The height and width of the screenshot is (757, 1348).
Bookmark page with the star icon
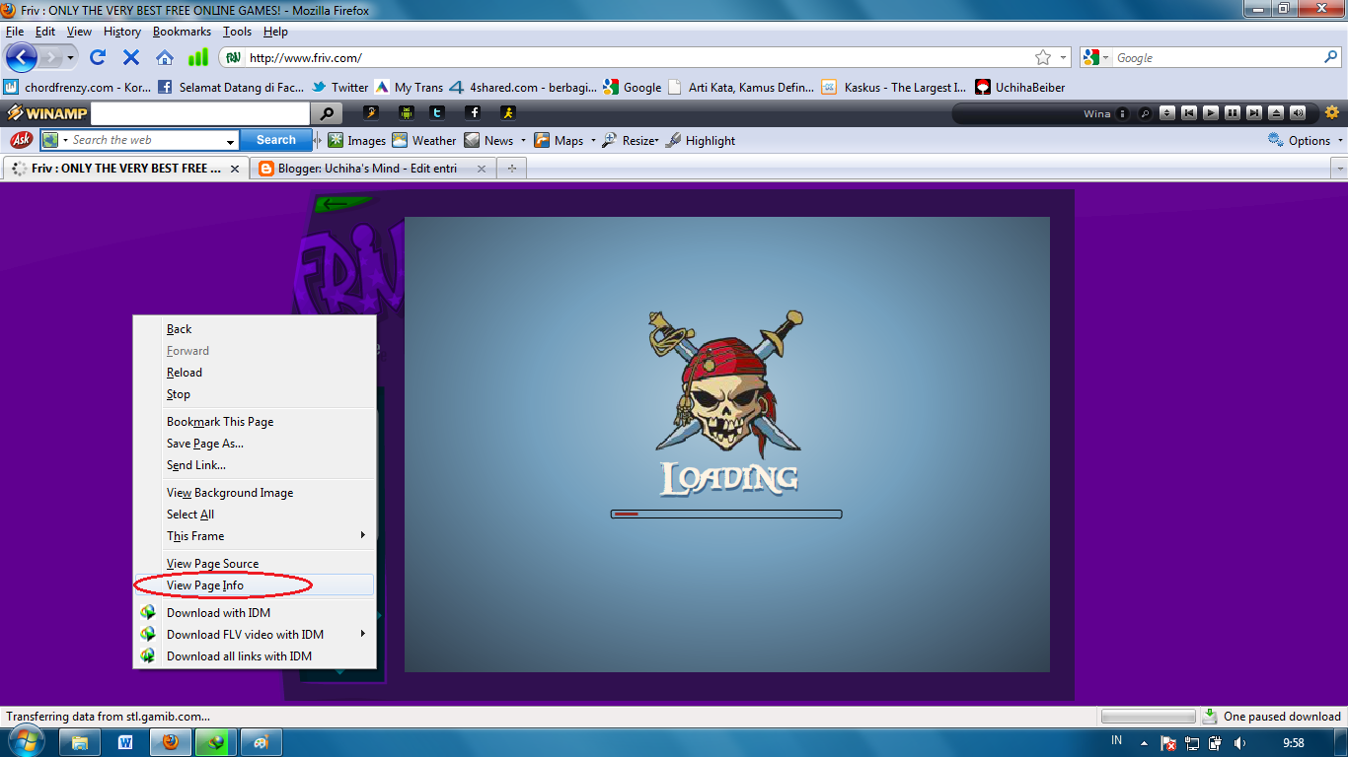[x=1043, y=57]
